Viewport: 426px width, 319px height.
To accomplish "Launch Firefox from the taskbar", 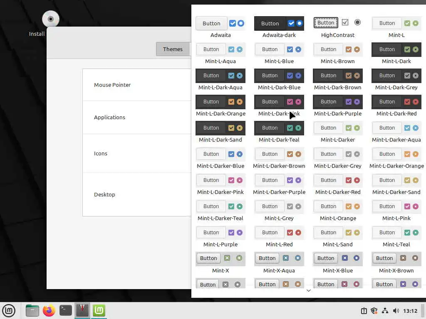I will tap(49, 310).
